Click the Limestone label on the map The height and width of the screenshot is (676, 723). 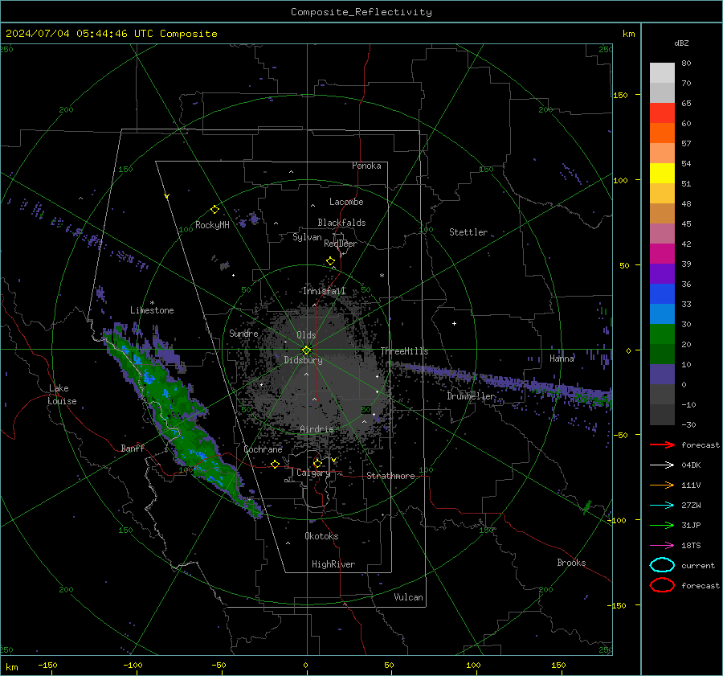(152, 310)
